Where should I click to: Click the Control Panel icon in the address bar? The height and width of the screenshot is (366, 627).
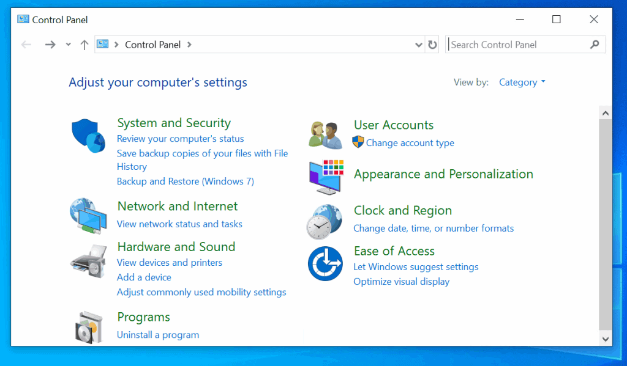(103, 45)
